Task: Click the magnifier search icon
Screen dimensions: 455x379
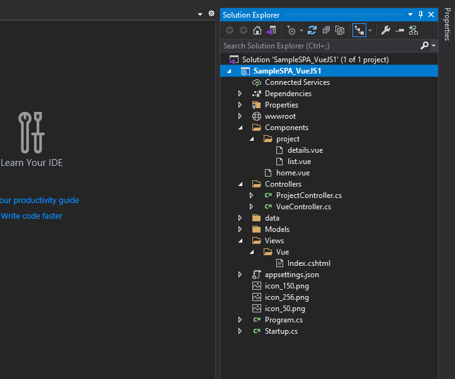Action: [425, 45]
